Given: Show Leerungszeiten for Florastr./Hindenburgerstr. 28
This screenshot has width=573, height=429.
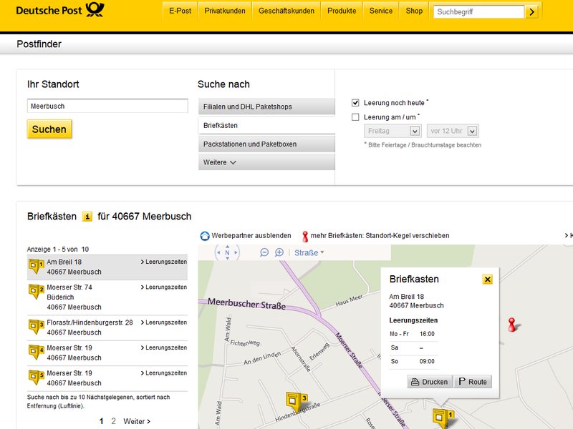Looking at the screenshot, I should point(164,322).
